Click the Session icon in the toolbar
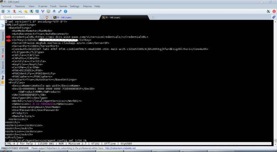The height and width of the screenshot is (152, 277). click(3, 11)
